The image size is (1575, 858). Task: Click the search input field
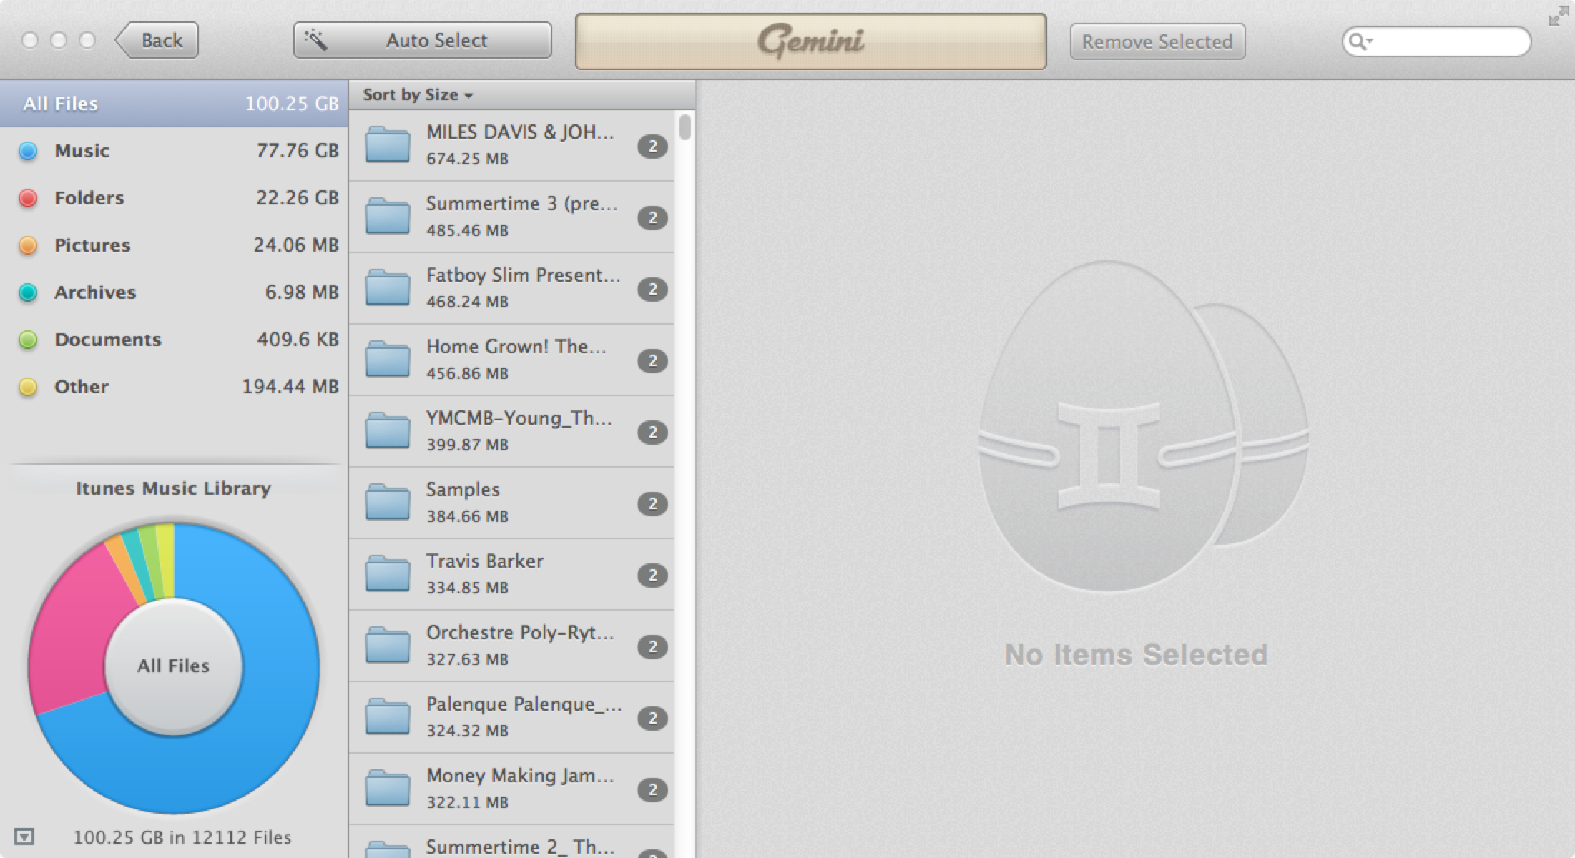1436,41
